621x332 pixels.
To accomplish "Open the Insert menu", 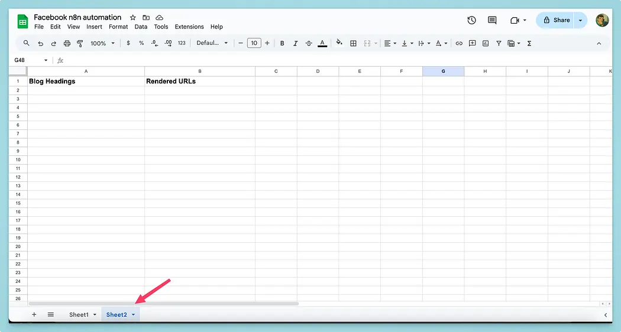I will point(94,27).
